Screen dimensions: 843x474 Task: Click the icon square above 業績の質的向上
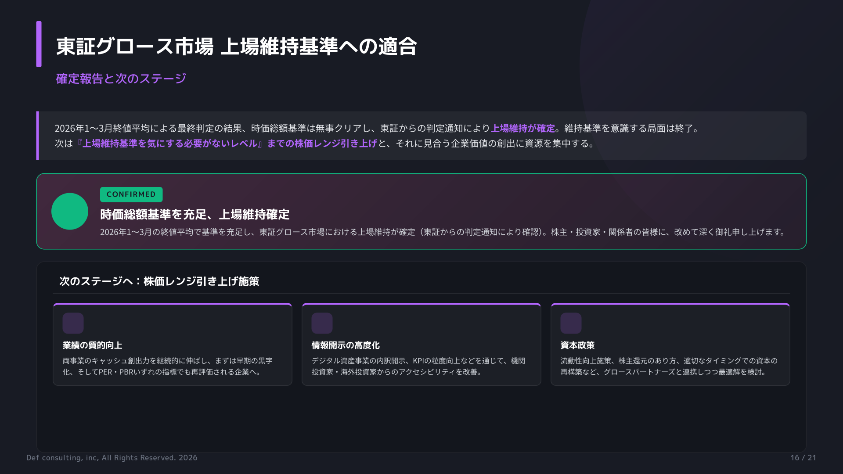[x=73, y=323]
